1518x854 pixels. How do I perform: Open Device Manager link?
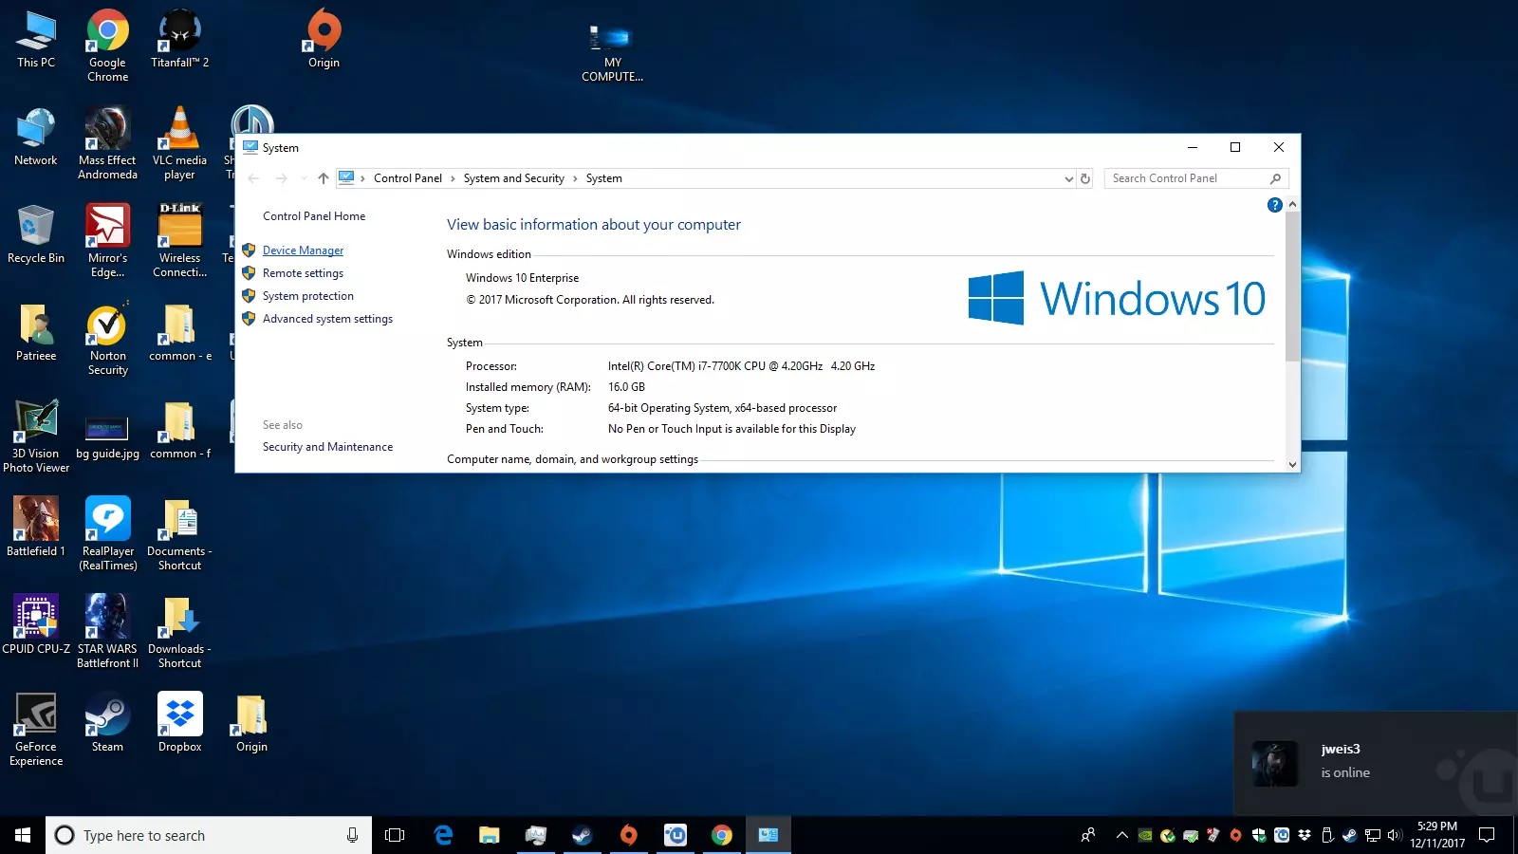pos(303,251)
